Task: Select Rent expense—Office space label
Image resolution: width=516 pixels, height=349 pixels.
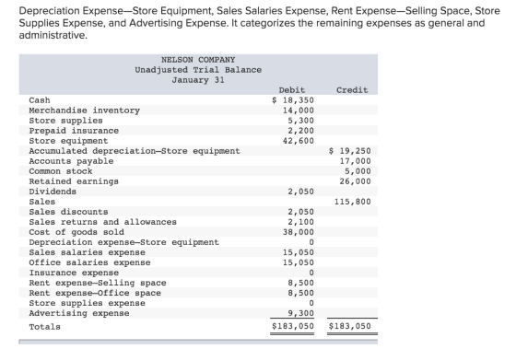Action: 95,294
